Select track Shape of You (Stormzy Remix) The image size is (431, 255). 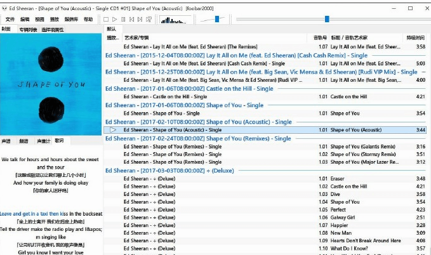(265, 154)
